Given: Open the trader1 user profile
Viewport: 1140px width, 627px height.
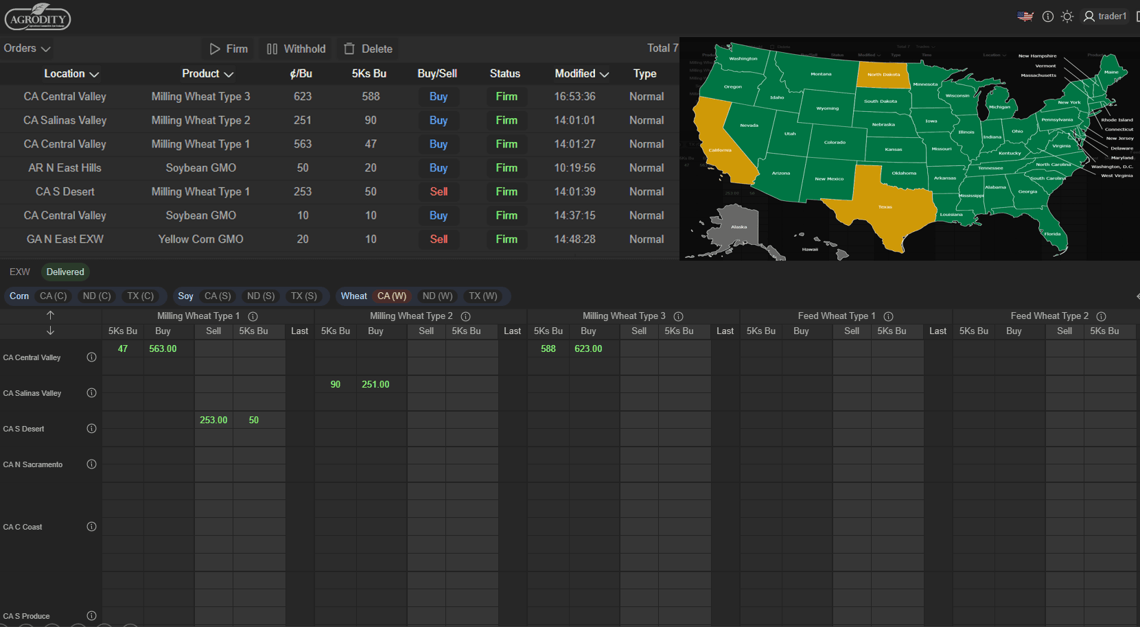Looking at the screenshot, I should click(1104, 16).
